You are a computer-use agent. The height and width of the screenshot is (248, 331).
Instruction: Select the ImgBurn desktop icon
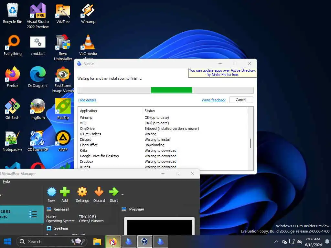point(37,109)
